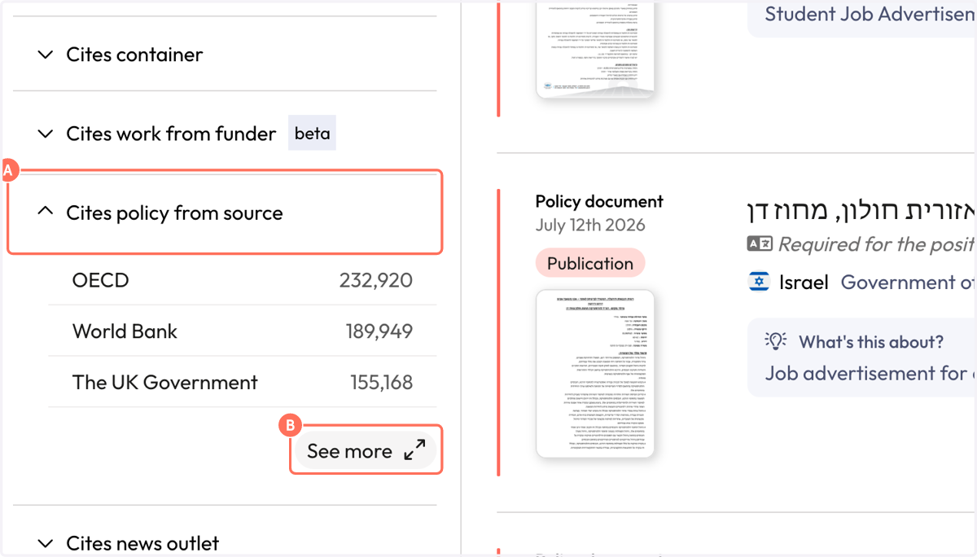Click the translation icon beside Required text
This screenshot has width=977, height=557.
(x=760, y=243)
